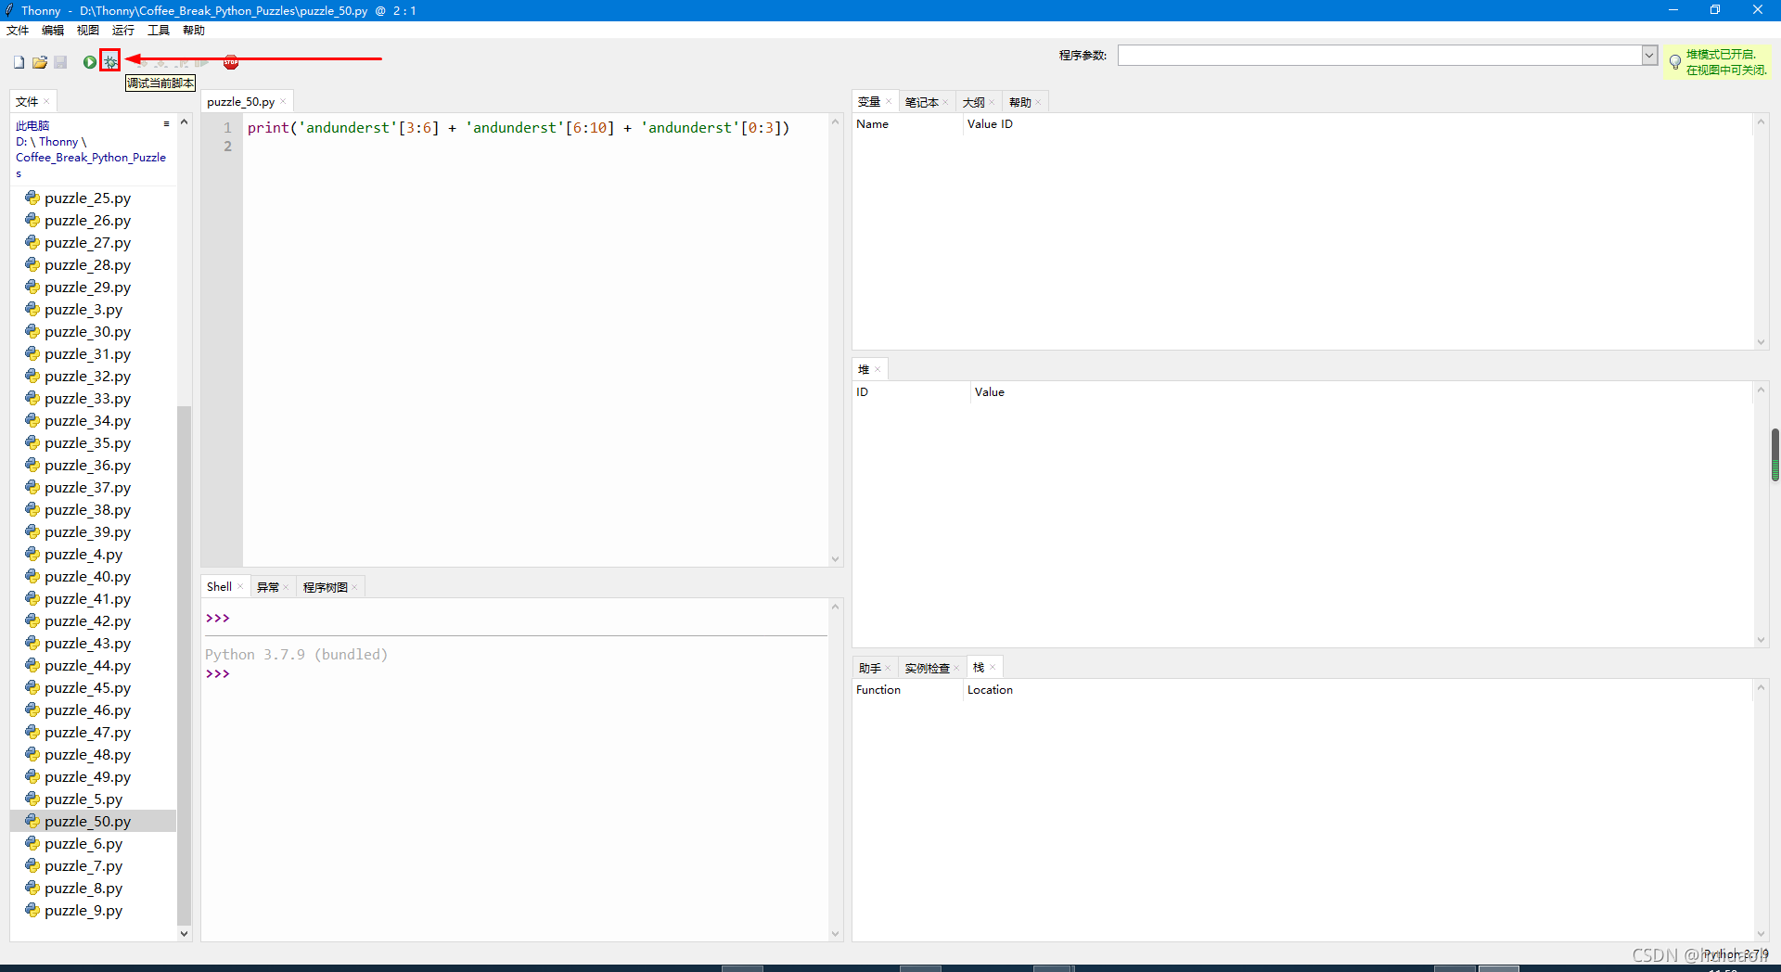Click the puzzle_35.py Python file icon
The image size is (1781, 972).
[32, 442]
